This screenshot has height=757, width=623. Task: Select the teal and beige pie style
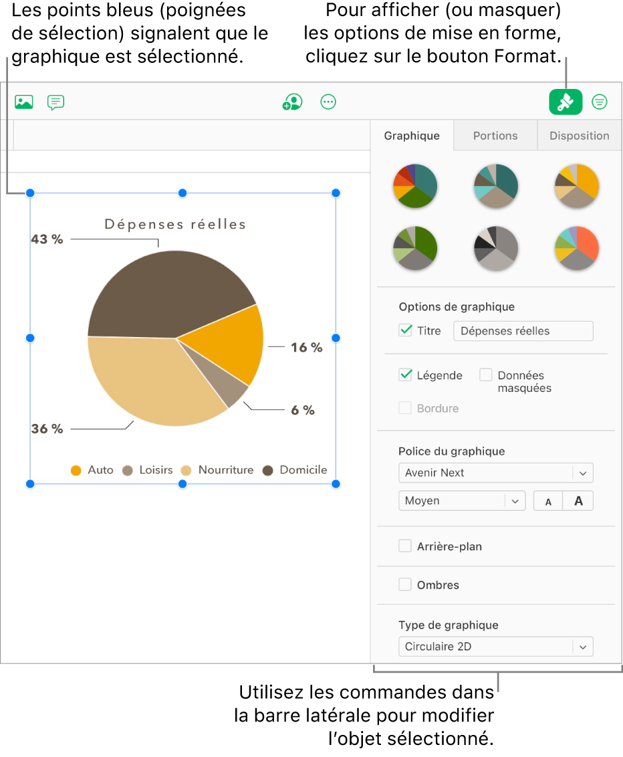coord(495,186)
